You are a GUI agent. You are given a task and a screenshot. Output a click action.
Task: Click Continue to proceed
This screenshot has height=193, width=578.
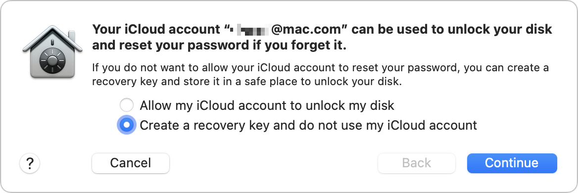[512, 163]
